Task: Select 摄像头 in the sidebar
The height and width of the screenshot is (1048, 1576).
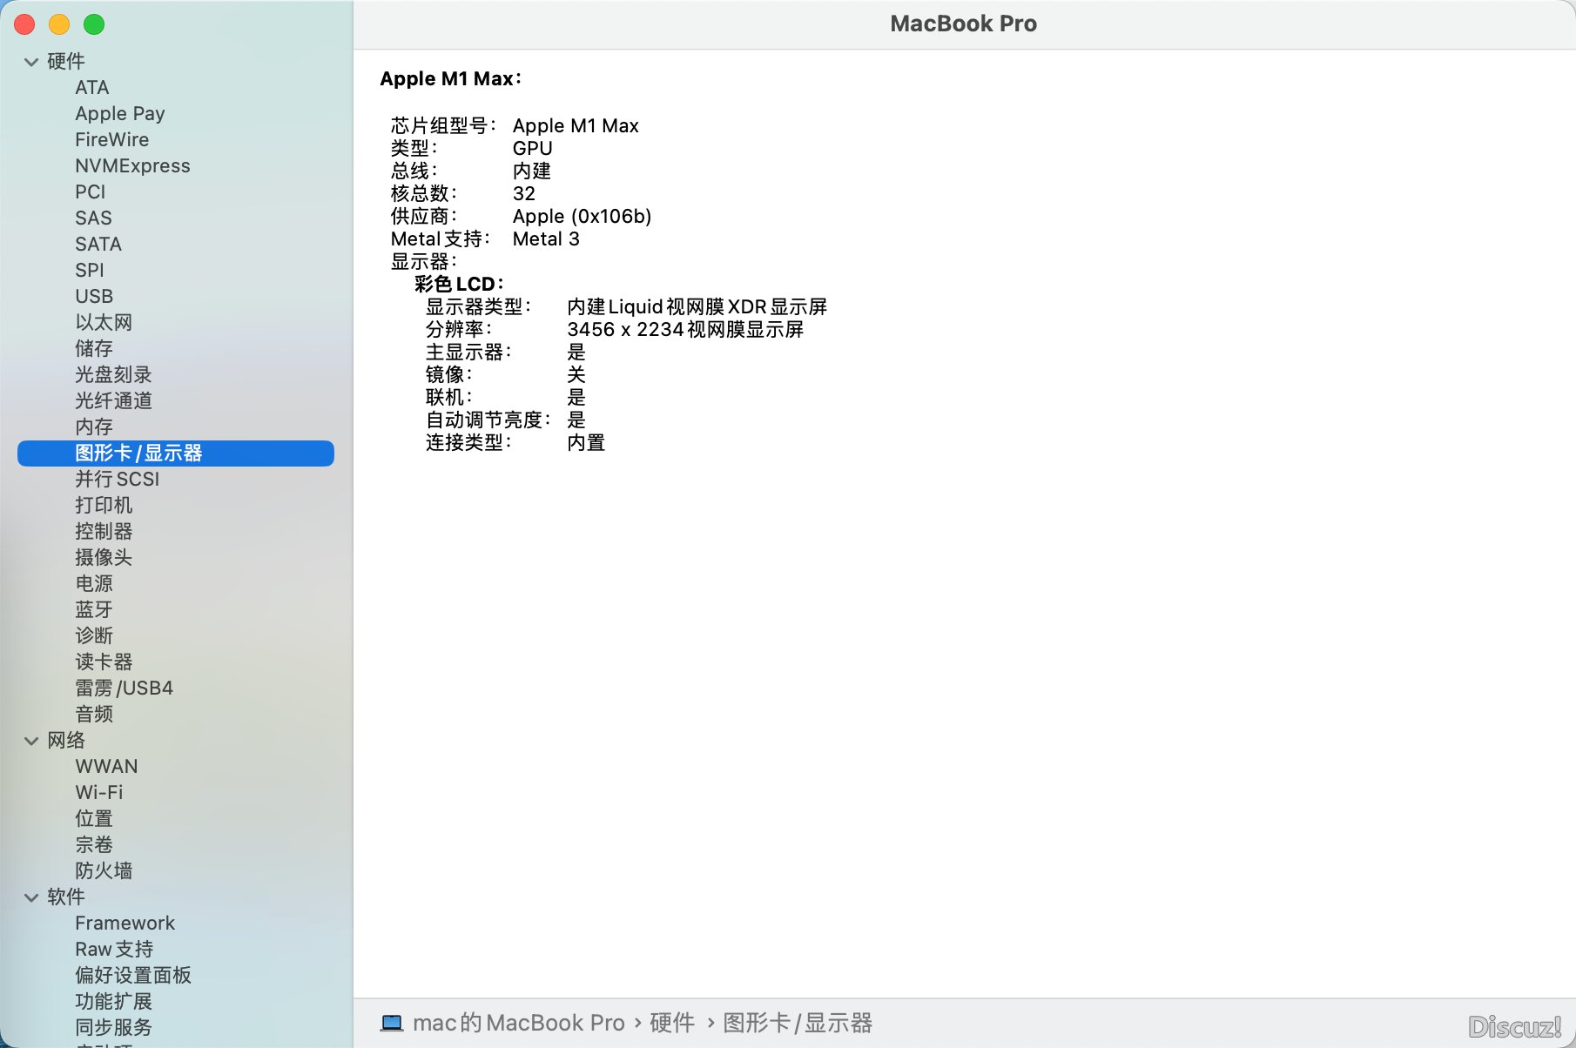Action: (104, 558)
